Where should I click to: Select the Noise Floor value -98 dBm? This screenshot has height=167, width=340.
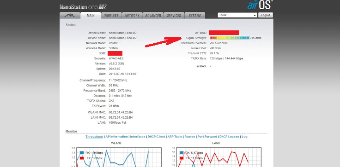point(215,48)
